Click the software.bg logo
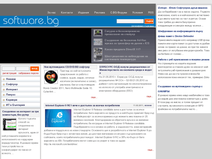The image size is (212, 159). tap(31, 21)
